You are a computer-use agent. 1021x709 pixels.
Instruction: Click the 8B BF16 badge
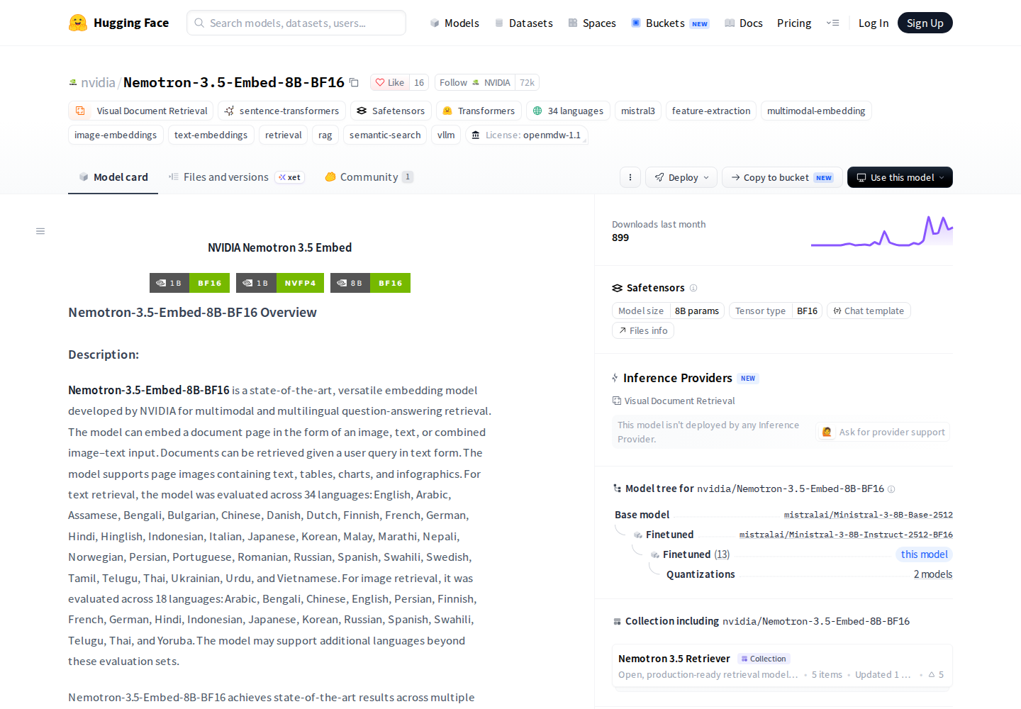pos(370,283)
